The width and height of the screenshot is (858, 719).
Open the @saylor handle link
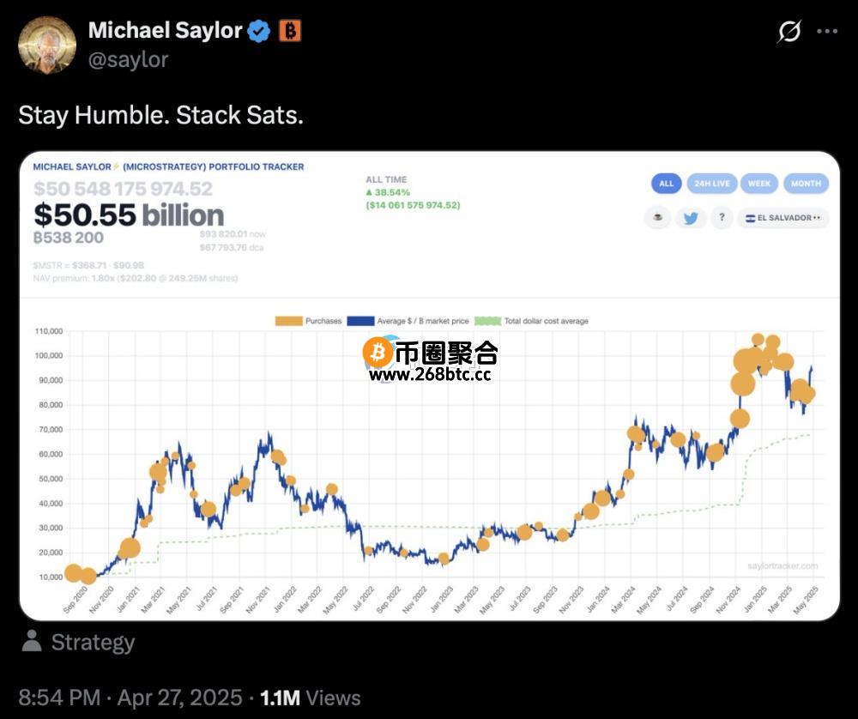(128, 60)
